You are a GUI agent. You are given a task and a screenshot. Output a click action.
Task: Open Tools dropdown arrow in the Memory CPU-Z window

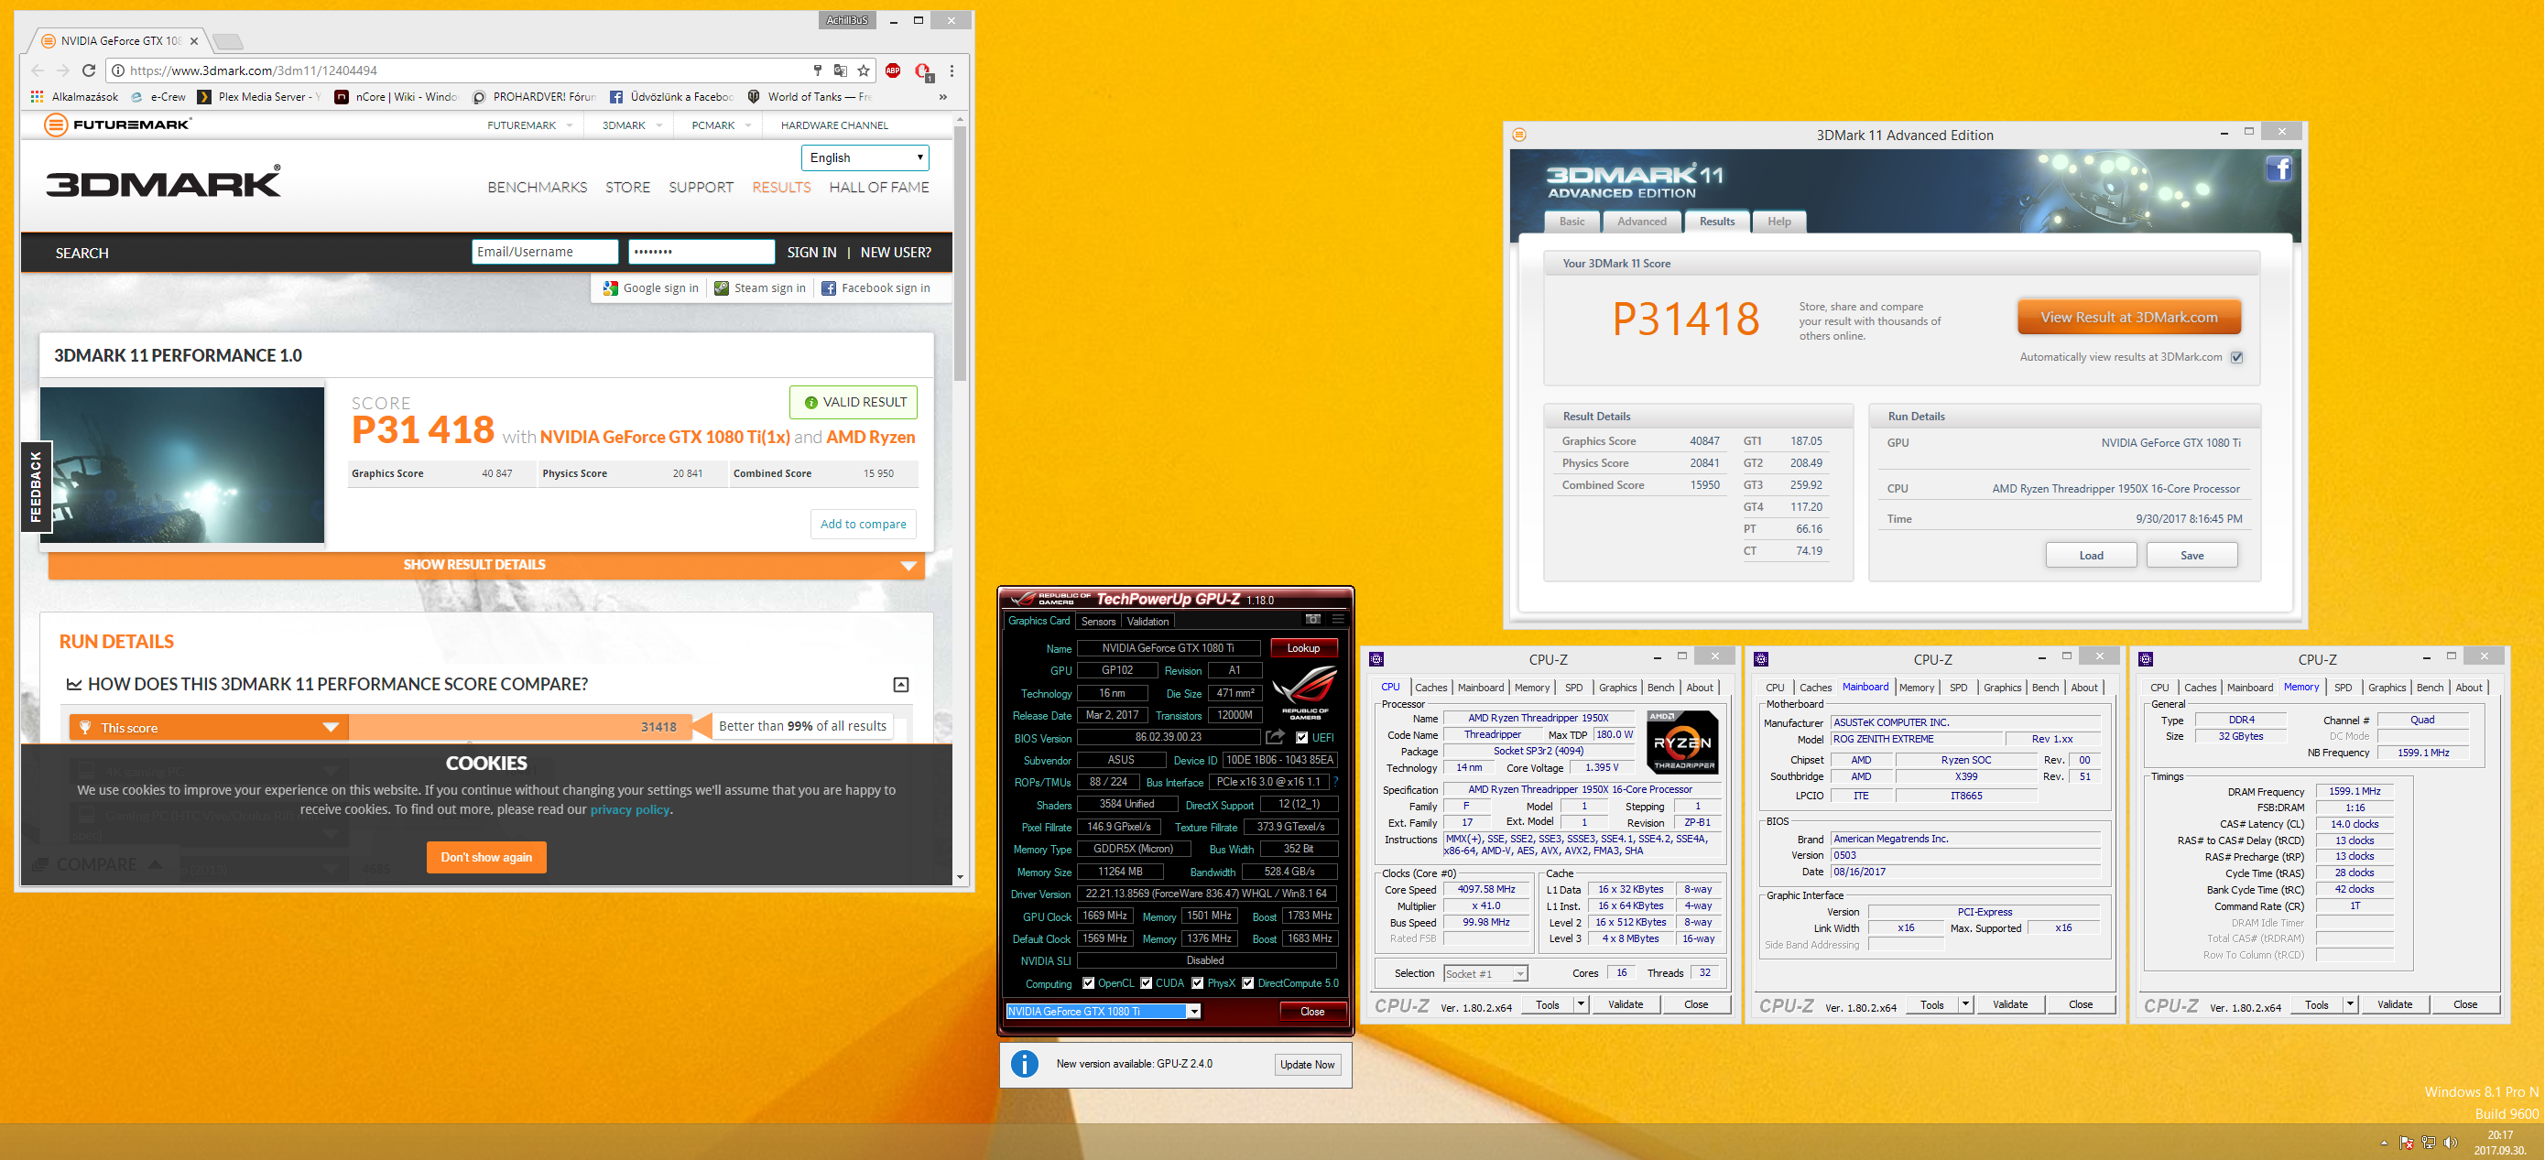pos(2349,1003)
